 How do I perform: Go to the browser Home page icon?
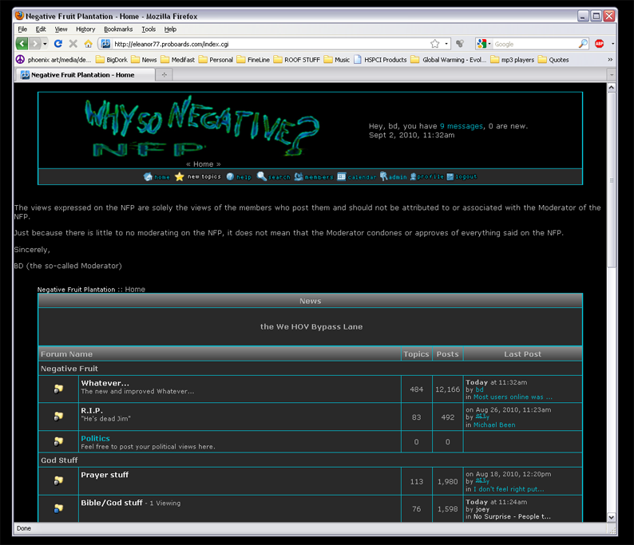click(x=88, y=44)
